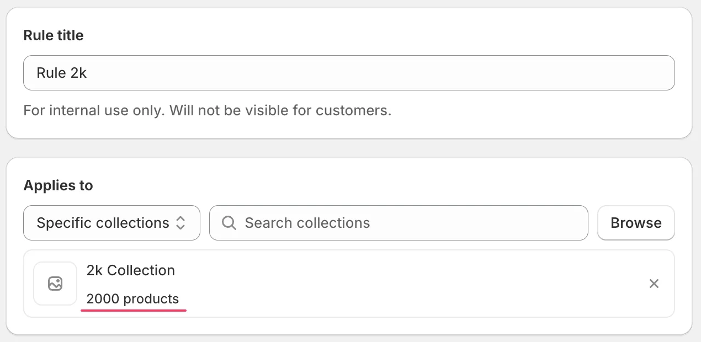The image size is (701, 342).
Task: Click the Applies to heading
Action: [58, 185]
